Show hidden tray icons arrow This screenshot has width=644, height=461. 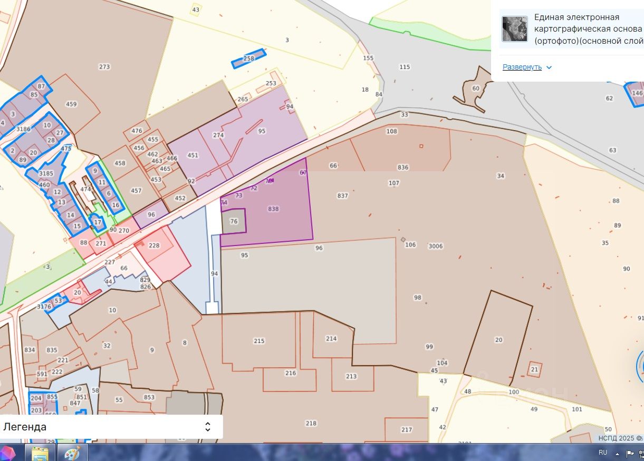pyautogui.click(x=617, y=453)
